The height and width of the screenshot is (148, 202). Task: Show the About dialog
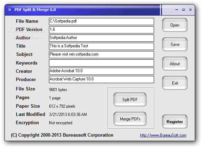click(175, 64)
